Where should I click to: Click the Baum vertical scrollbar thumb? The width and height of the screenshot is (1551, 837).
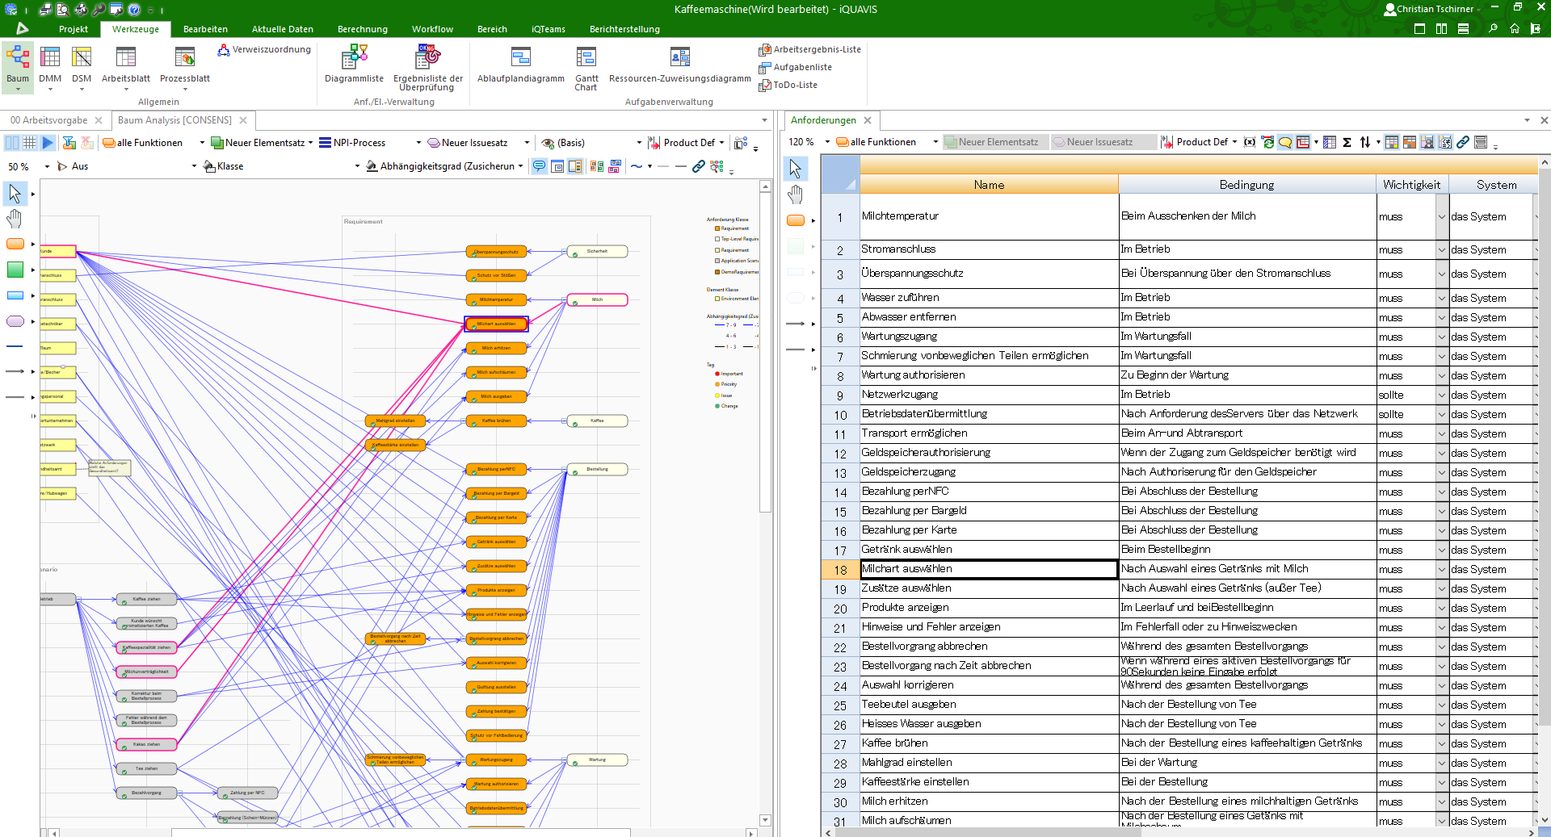point(765,352)
